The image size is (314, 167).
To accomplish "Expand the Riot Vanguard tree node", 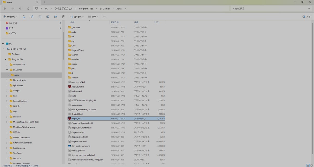I will [7, 148].
